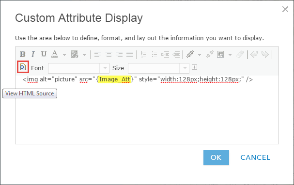
Task: Open the font color dropdown arrow
Action: (64, 55)
